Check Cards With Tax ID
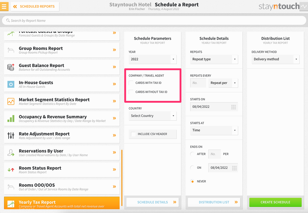The height and width of the screenshot is (213, 308). point(131,83)
